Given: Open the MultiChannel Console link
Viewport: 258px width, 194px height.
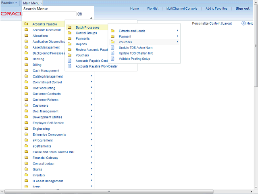Looking at the screenshot, I should (182, 8).
